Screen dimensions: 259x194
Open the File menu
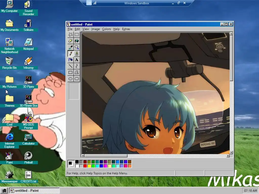(70, 29)
